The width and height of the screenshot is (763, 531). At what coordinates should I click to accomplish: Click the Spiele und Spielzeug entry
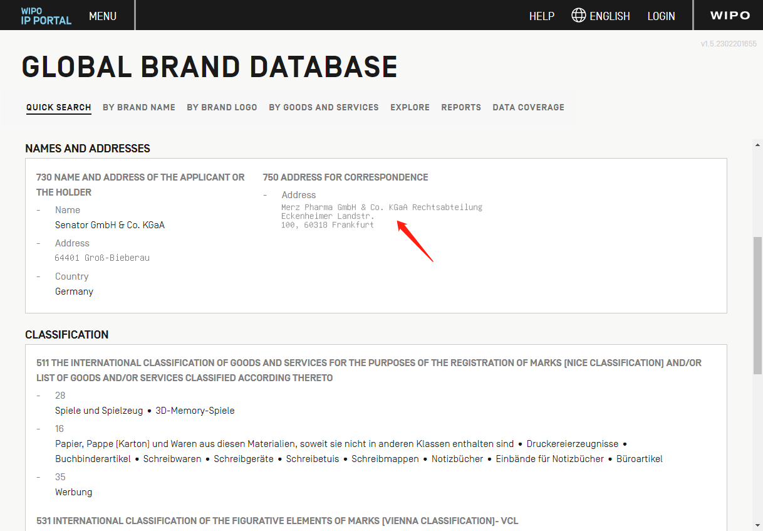click(99, 411)
